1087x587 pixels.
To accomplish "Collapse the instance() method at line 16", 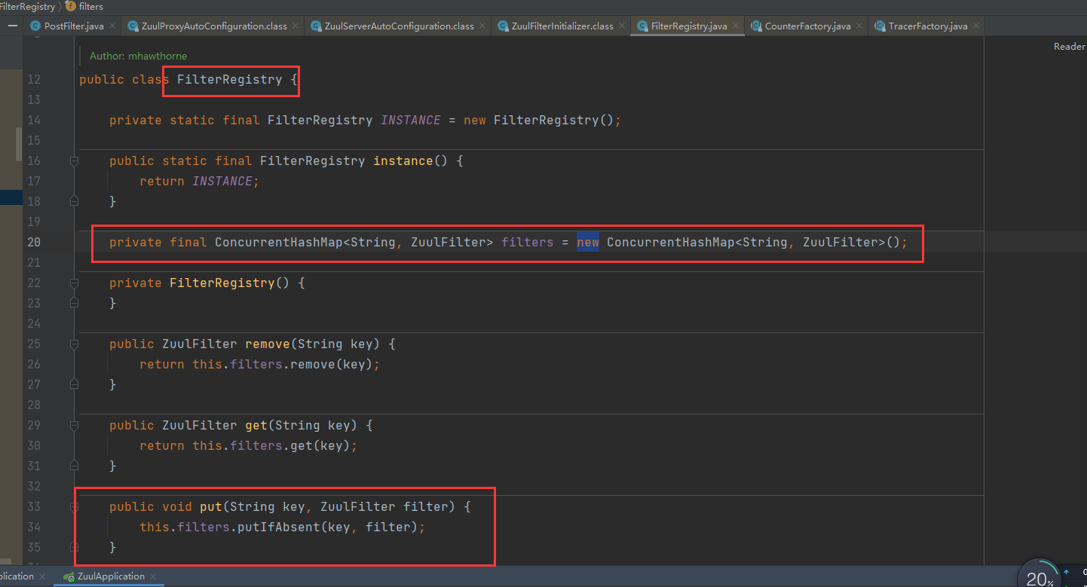I will [x=74, y=161].
